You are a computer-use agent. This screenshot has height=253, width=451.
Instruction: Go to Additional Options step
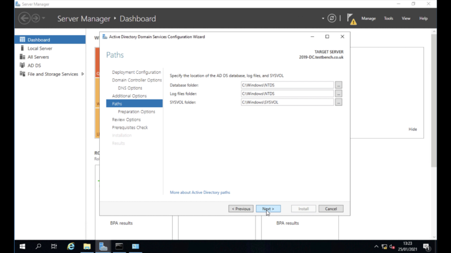[x=129, y=96]
